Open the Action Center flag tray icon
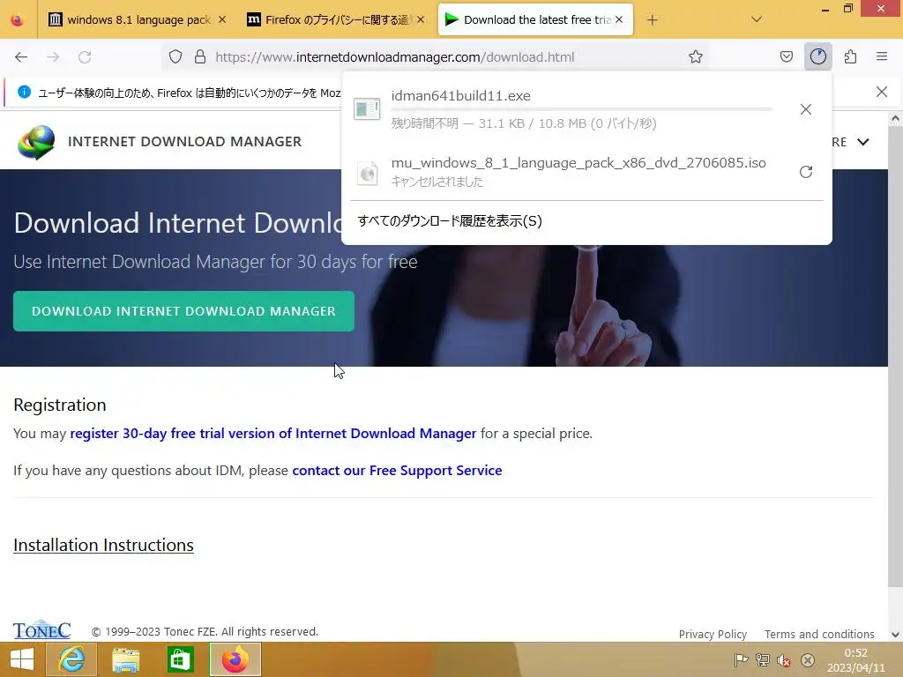 click(x=741, y=659)
